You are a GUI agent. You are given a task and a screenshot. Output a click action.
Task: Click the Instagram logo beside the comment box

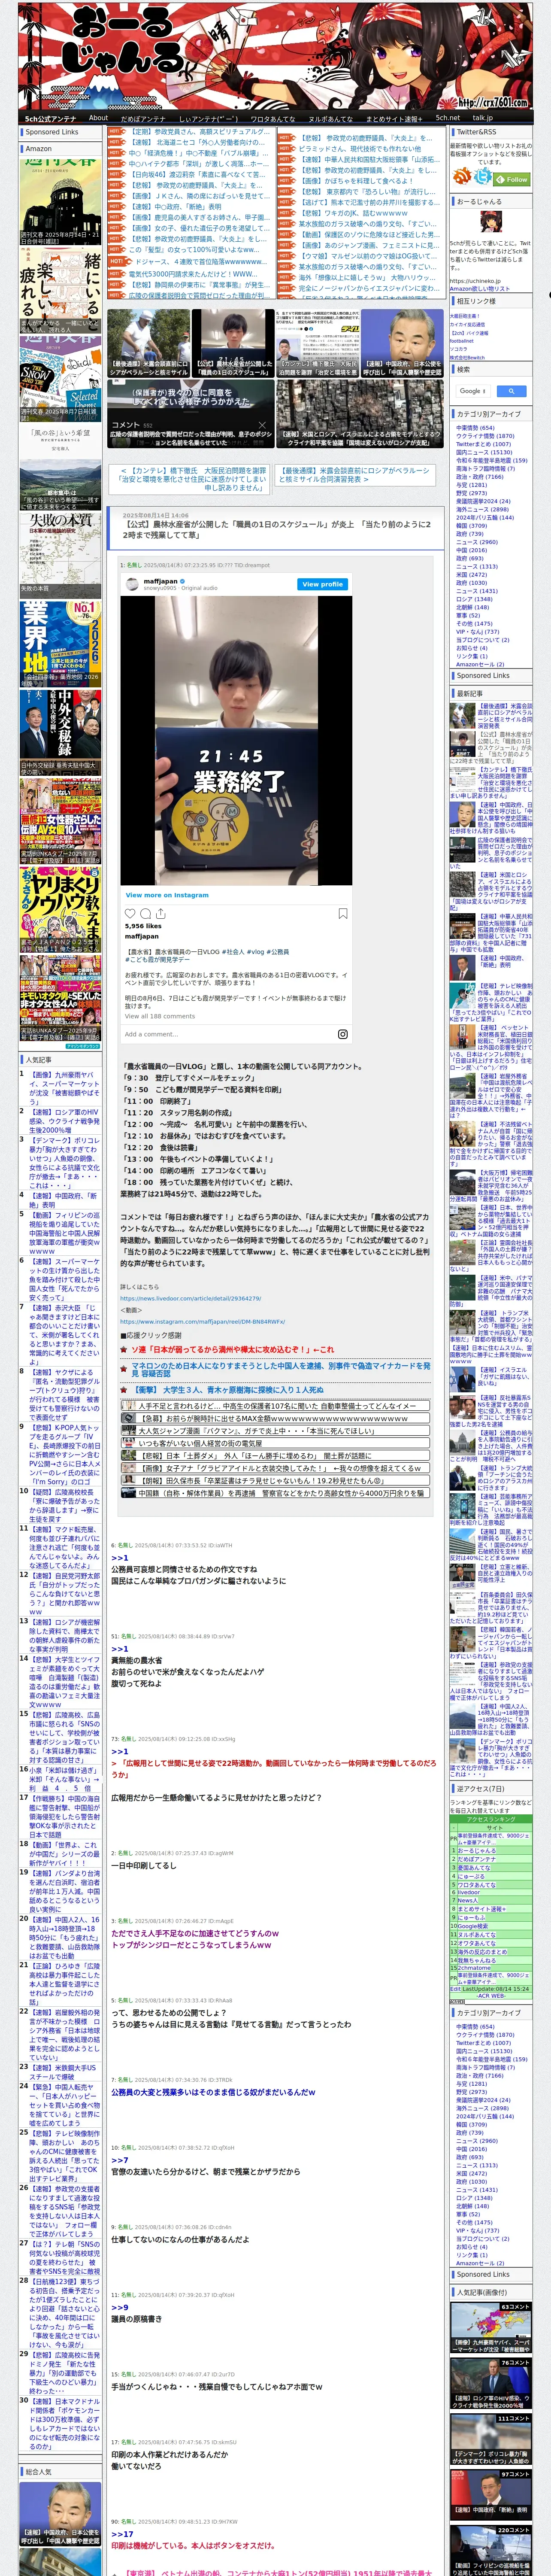coord(342,1034)
